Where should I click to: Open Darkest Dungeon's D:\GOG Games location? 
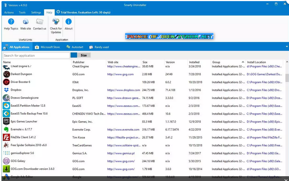(264, 74)
